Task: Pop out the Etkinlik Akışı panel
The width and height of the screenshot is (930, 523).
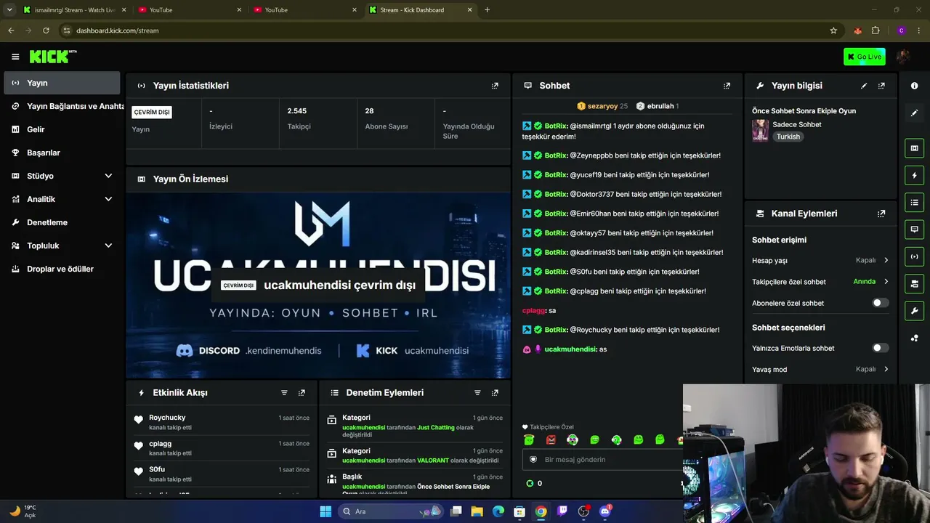Action: 302,393
